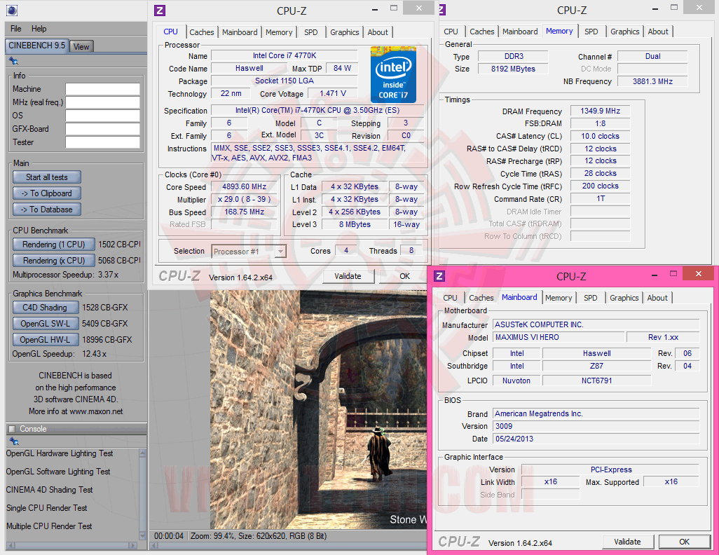The image size is (719, 555).
Task: Open About tab in the CPU window
Action: [x=378, y=32]
